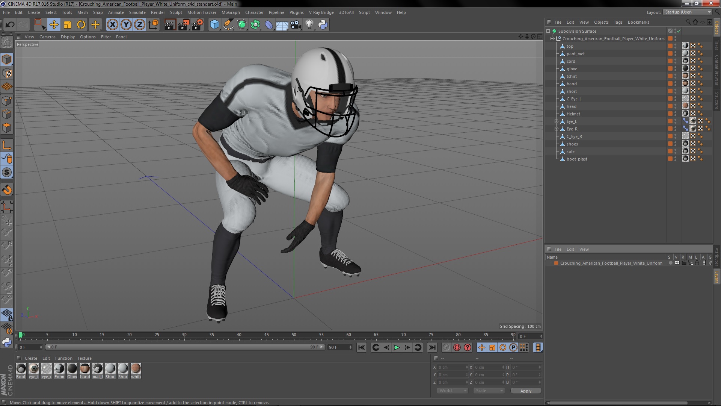Switch to Layers side tab
This screenshot has height=406, width=721.
[716, 277]
